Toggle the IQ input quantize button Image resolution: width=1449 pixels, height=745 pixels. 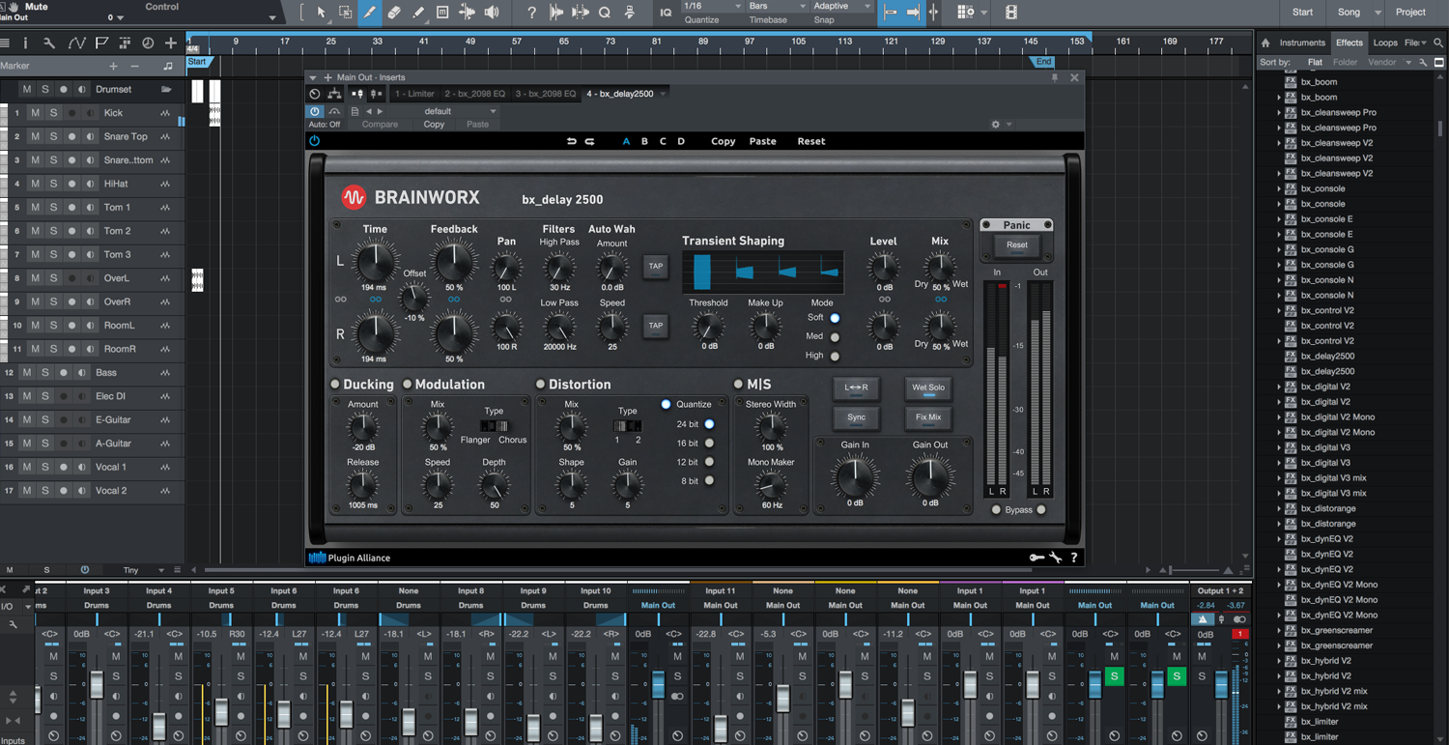[x=666, y=13]
